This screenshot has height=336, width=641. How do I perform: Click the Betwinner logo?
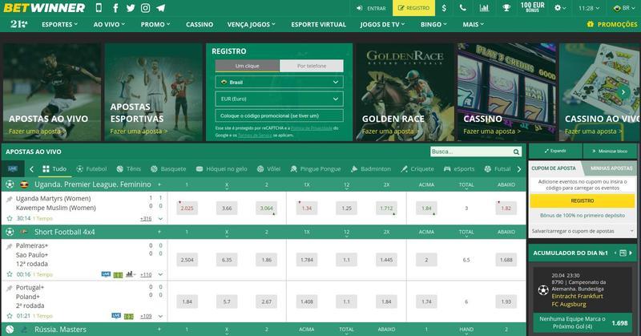tap(44, 8)
